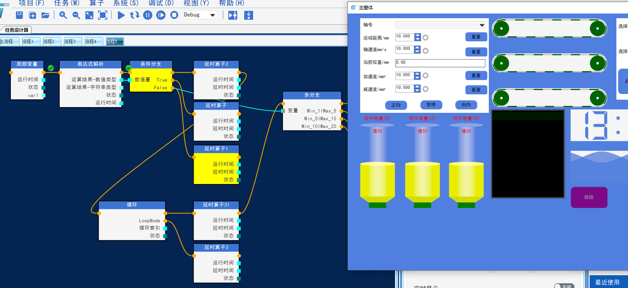Click the purple 按钮 button
This screenshot has height=288, width=628.
pyautogui.click(x=589, y=198)
